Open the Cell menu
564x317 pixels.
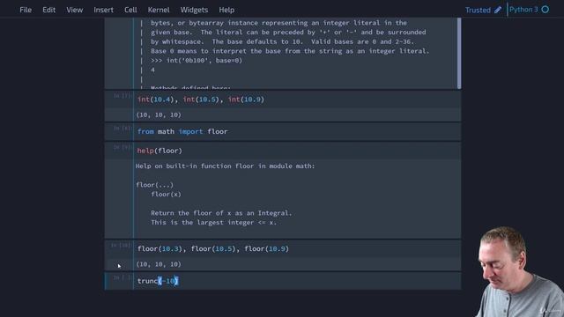point(130,10)
